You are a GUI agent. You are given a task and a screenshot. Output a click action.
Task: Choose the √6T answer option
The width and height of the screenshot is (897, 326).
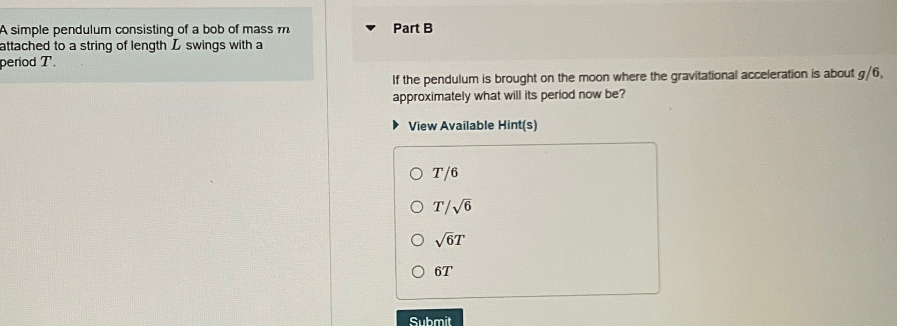click(x=417, y=240)
